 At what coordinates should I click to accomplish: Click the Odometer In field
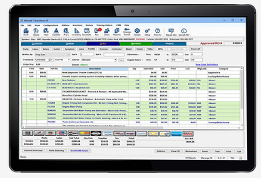pyautogui.click(x=177, y=55)
